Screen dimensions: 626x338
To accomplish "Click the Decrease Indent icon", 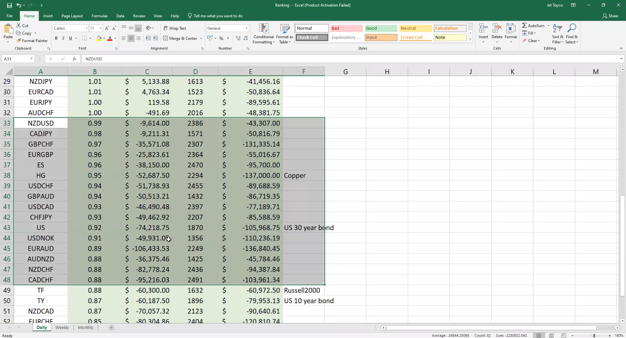I will coord(148,38).
